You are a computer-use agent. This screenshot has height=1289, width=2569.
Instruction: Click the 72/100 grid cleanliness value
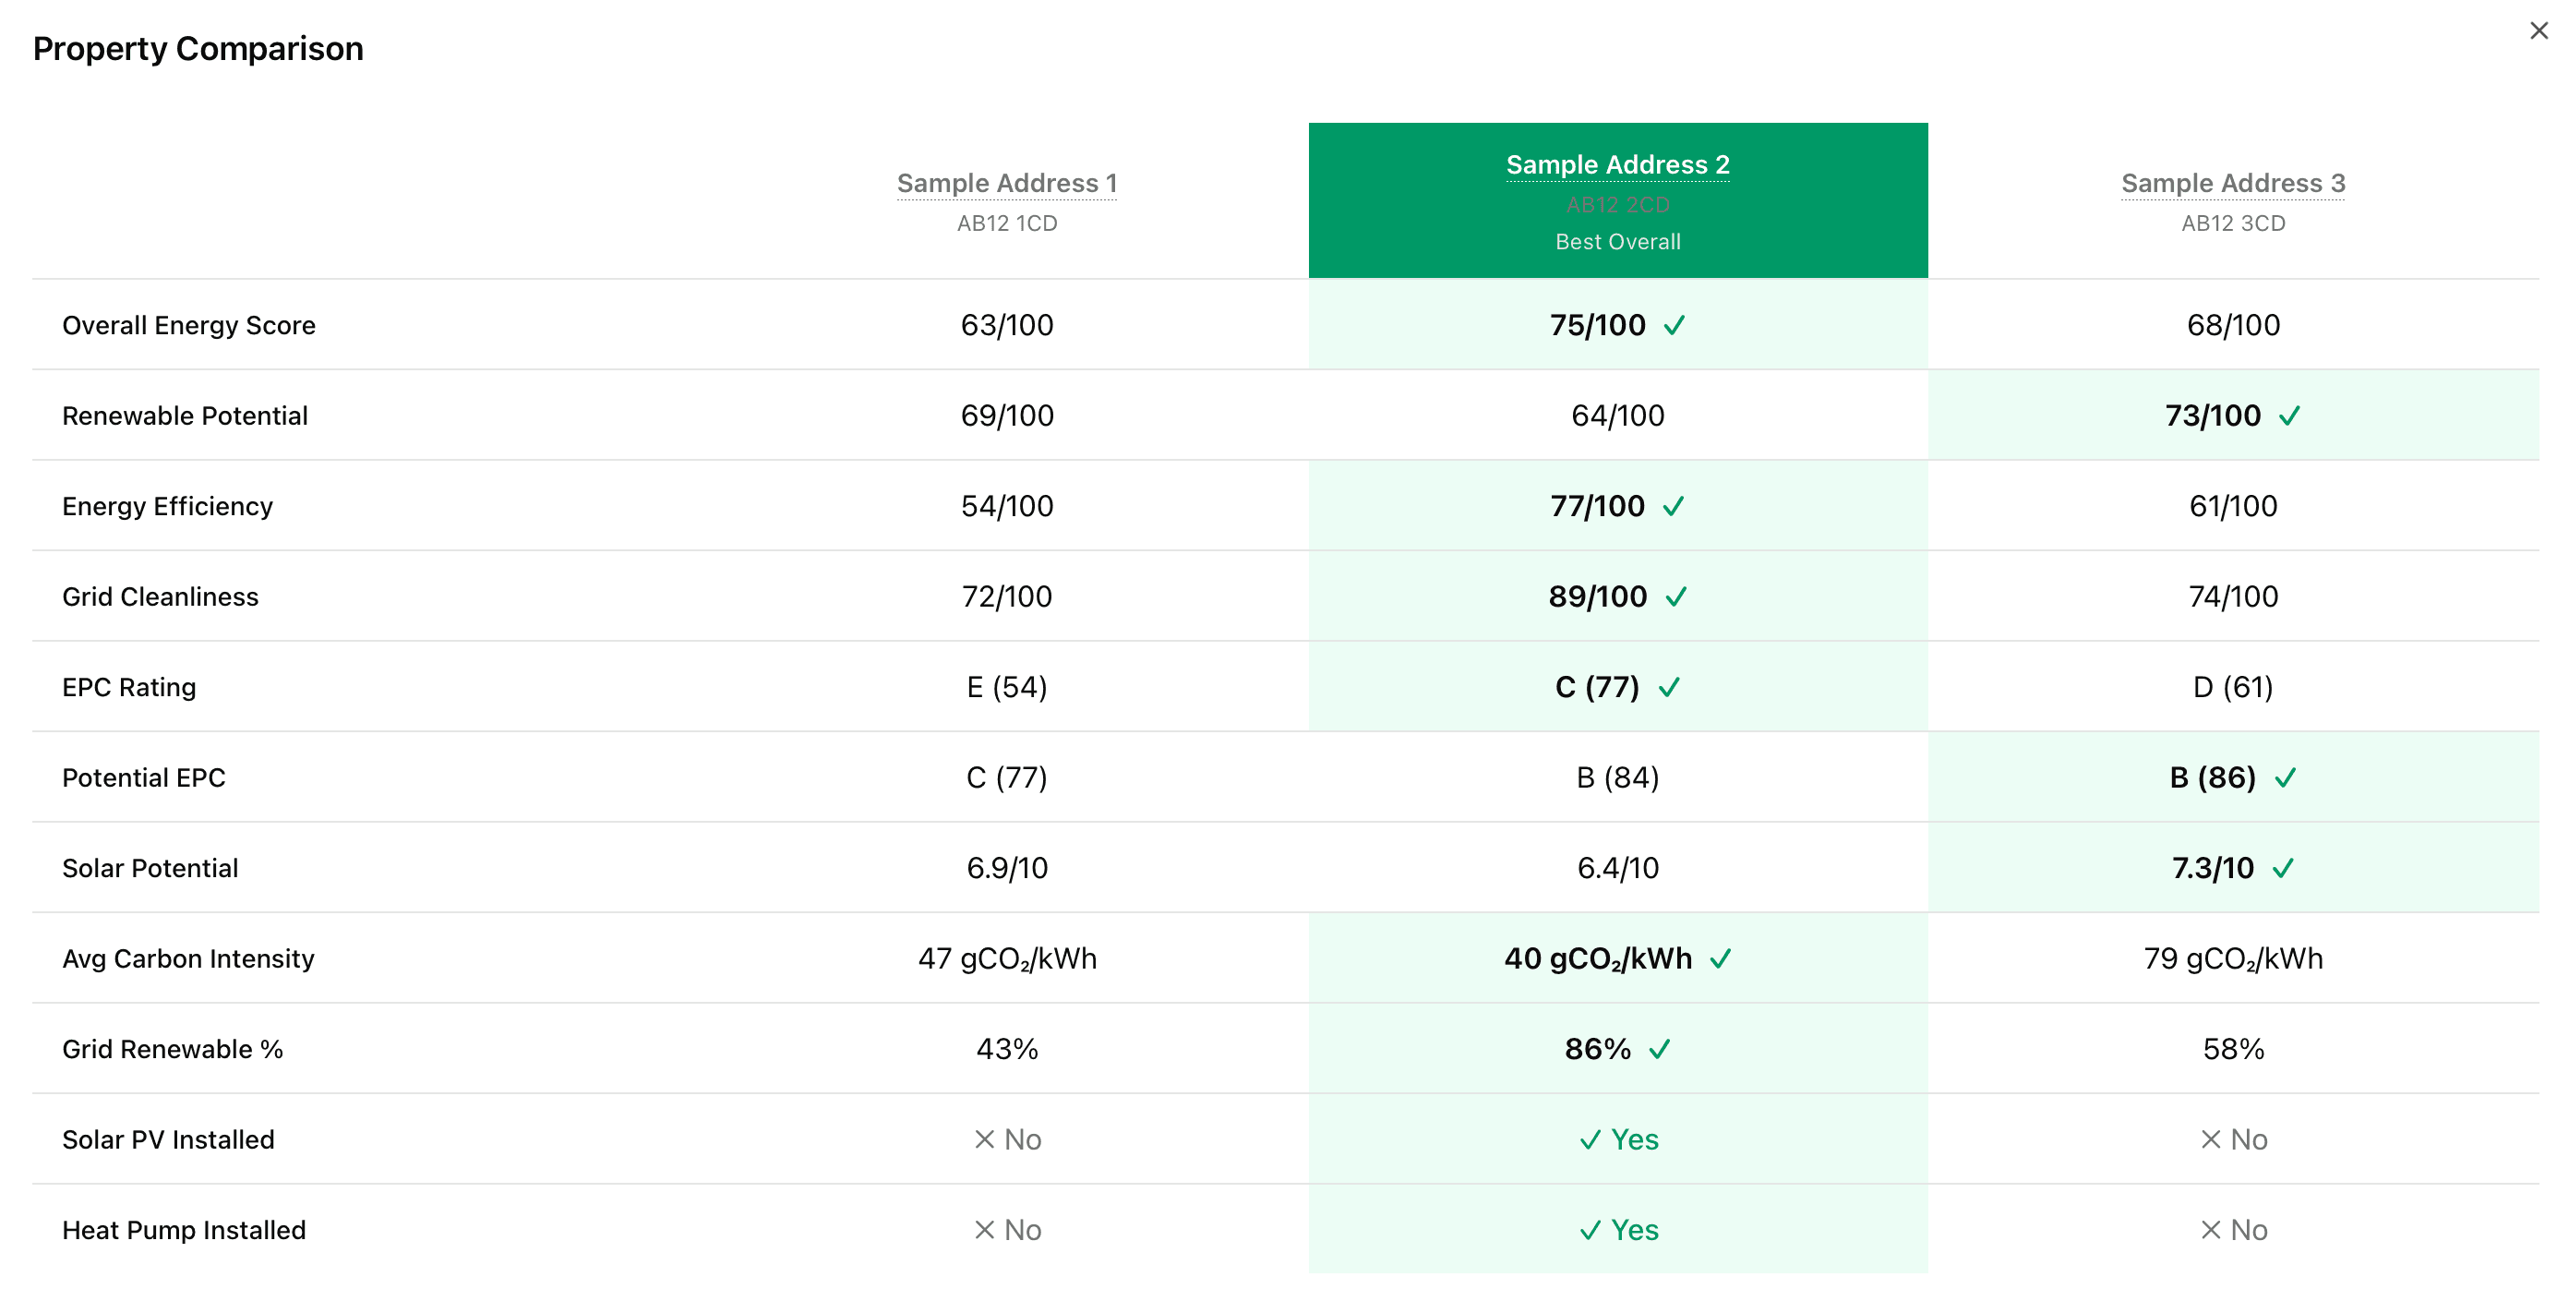tap(1006, 596)
